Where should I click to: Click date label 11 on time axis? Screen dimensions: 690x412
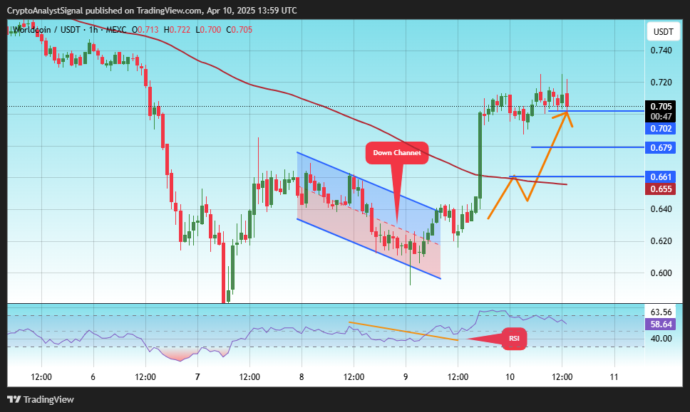coord(614,377)
